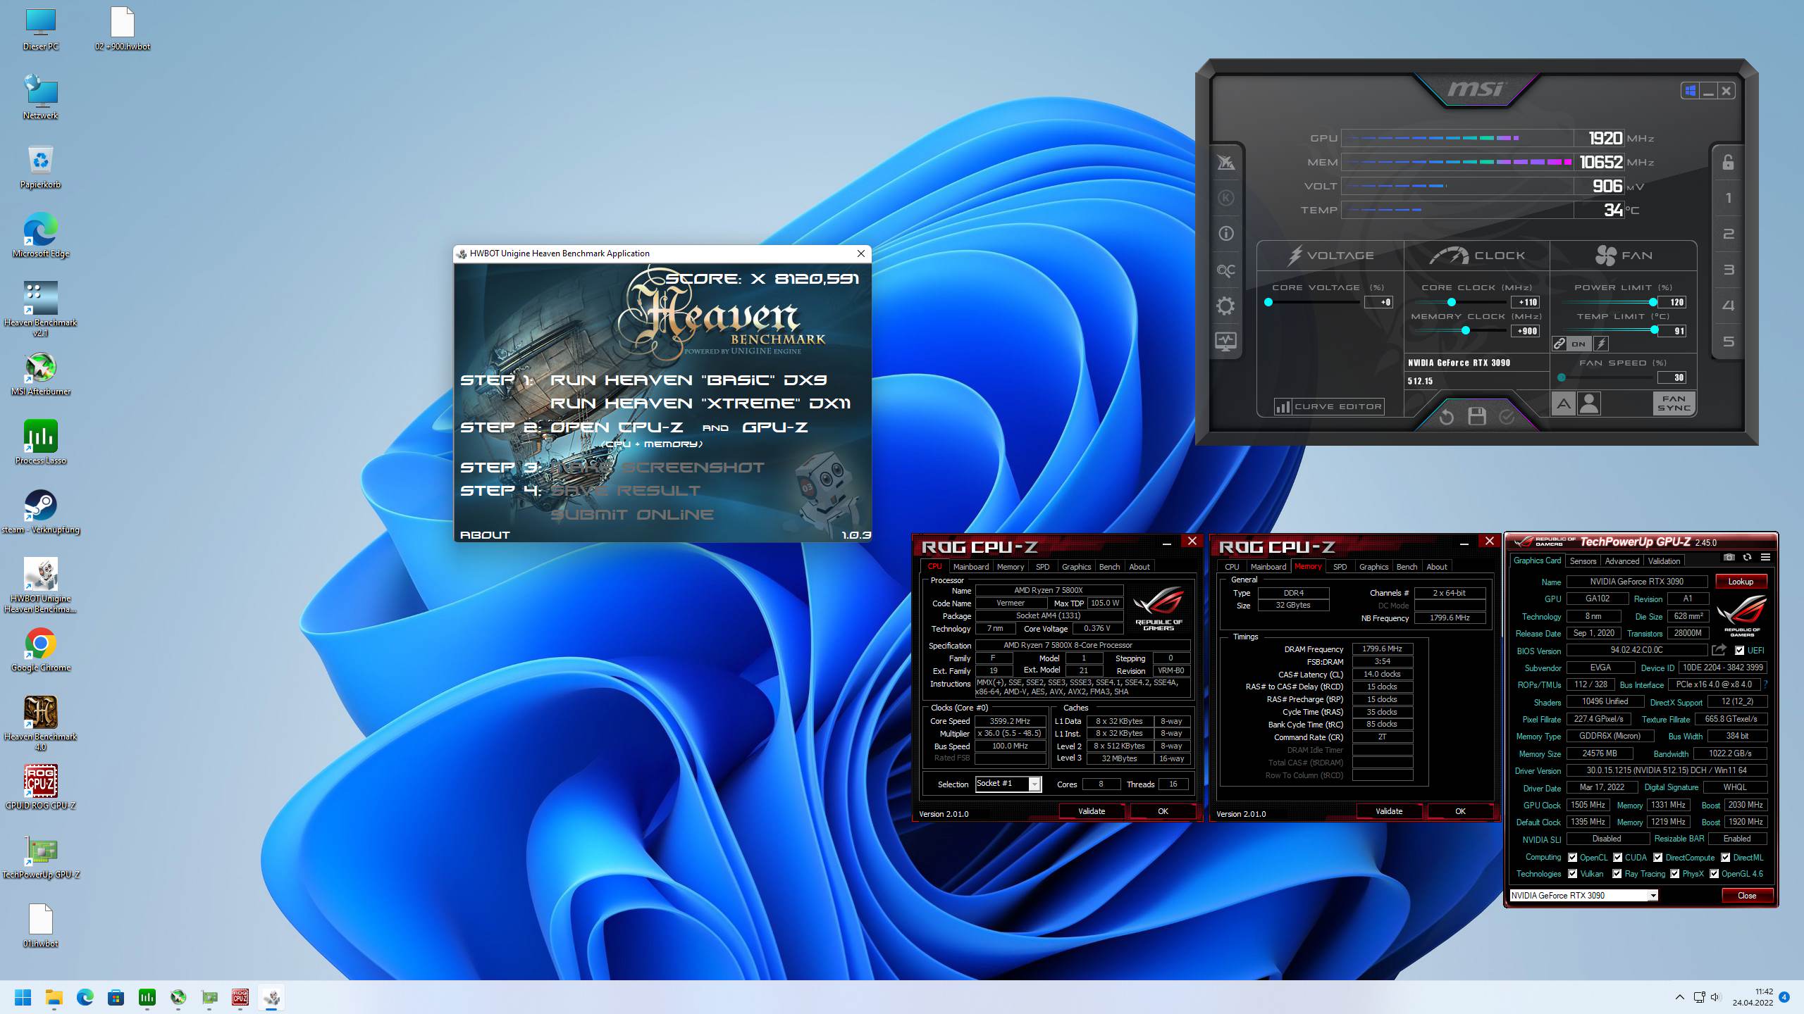Click the Memory Clock +900 value field
This screenshot has width=1804, height=1014.
(x=1525, y=331)
